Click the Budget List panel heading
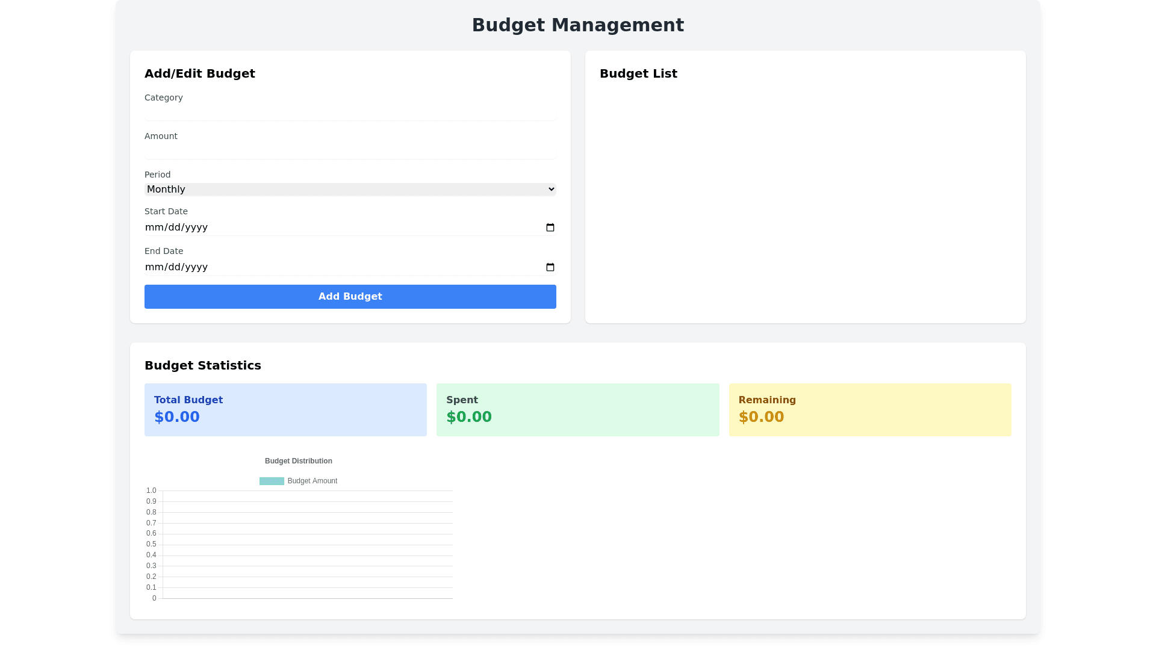Image resolution: width=1156 pixels, height=650 pixels. [638, 73]
